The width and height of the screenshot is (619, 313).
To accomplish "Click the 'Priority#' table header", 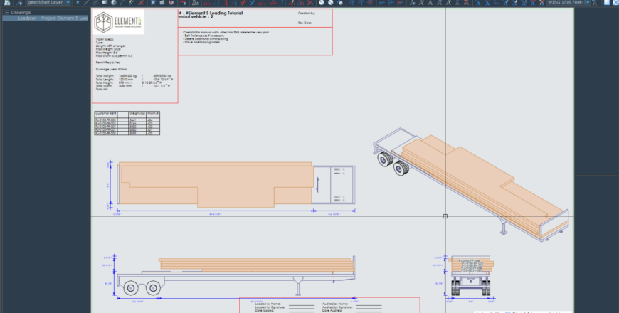I will click(153, 113).
